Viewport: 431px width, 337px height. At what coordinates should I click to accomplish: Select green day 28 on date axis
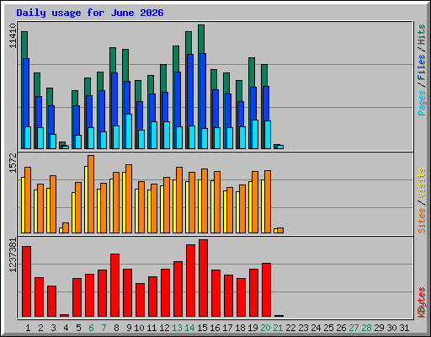click(x=366, y=328)
